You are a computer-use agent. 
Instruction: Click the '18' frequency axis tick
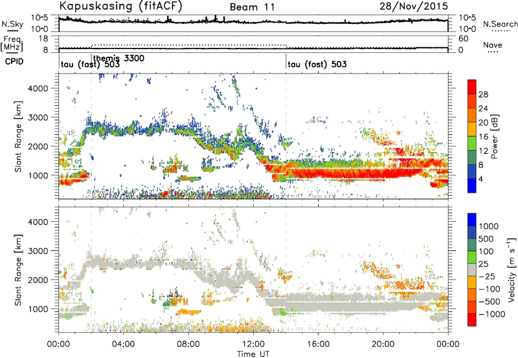43,39
